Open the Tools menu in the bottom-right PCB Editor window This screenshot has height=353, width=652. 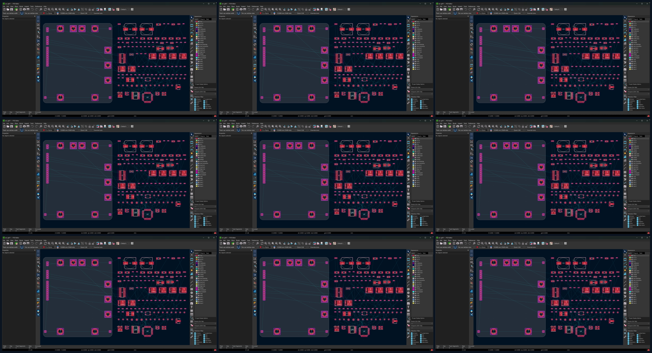pyautogui.click(x=465, y=241)
